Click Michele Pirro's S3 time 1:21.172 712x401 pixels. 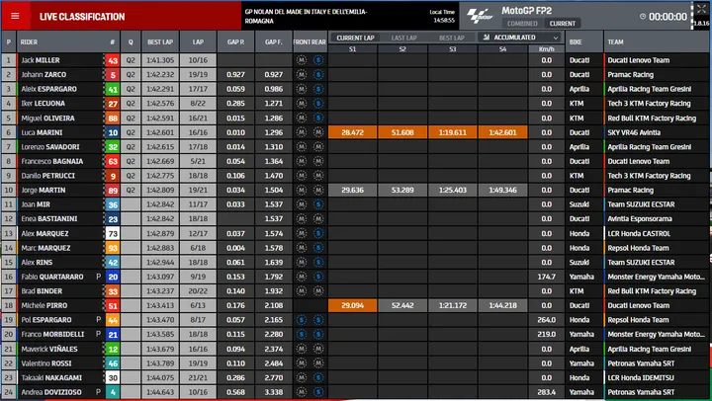coord(453,305)
